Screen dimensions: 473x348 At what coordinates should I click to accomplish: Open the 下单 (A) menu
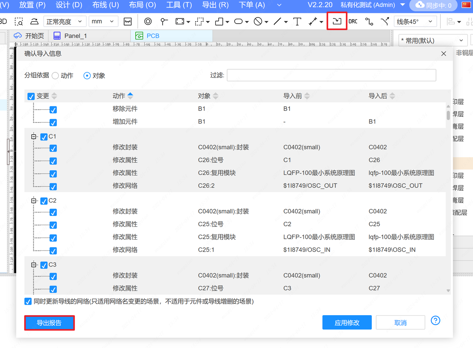pyautogui.click(x=252, y=5)
